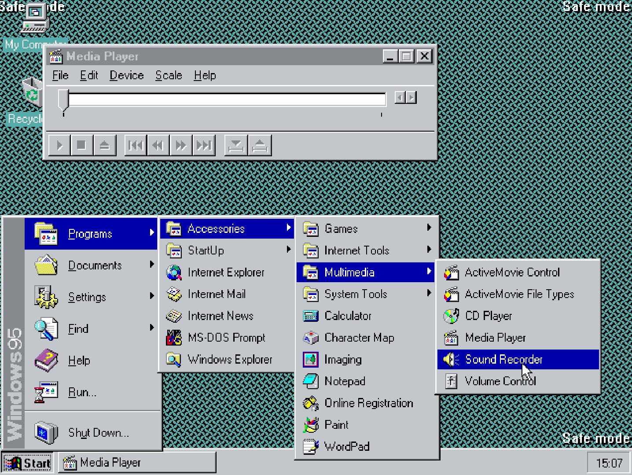Open ActiveMovie File Types
632x475 pixels.
coord(518,294)
